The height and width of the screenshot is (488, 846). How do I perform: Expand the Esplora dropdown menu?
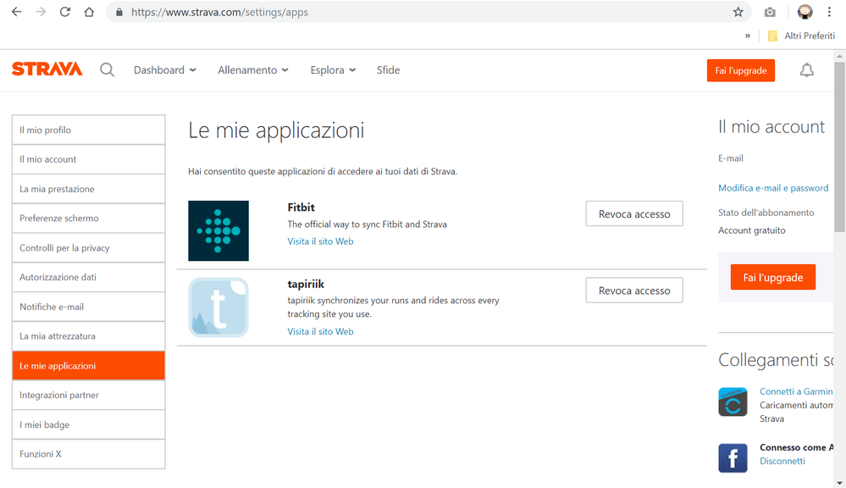pos(333,70)
